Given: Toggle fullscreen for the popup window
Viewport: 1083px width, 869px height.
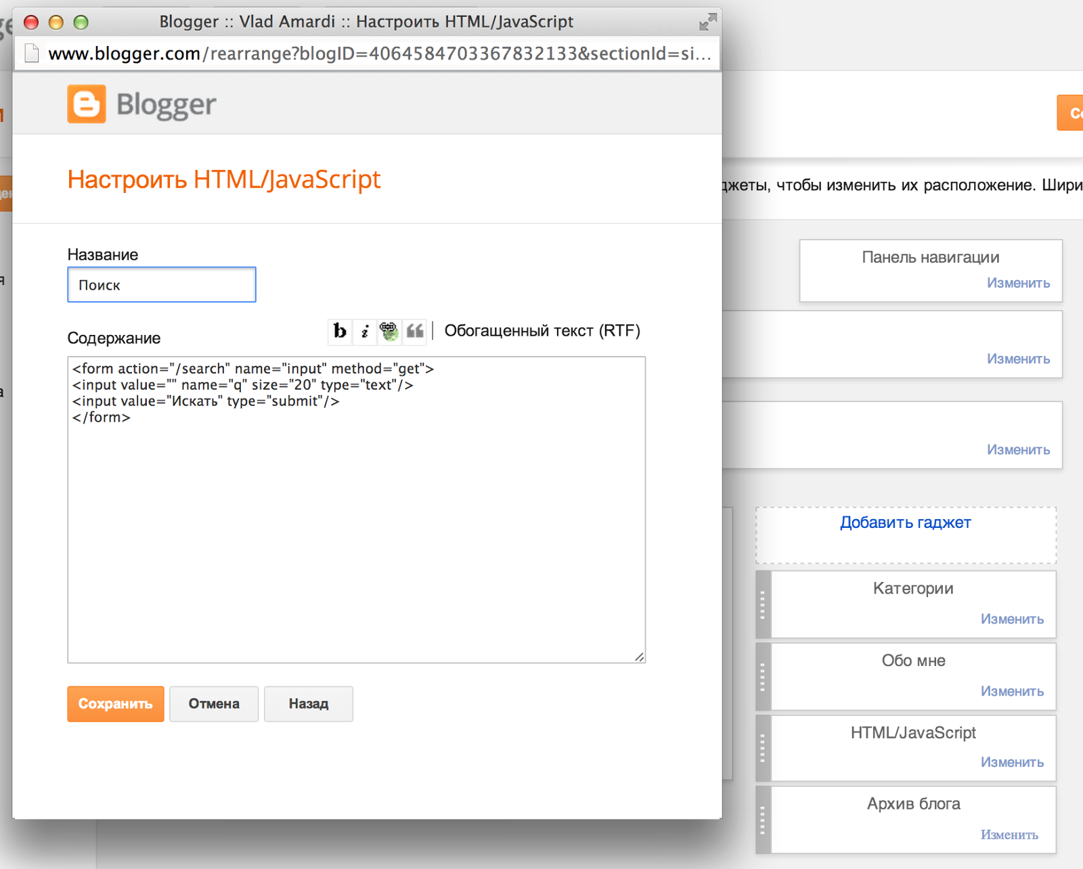Looking at the screenshot, I should (x=707, y=22).
